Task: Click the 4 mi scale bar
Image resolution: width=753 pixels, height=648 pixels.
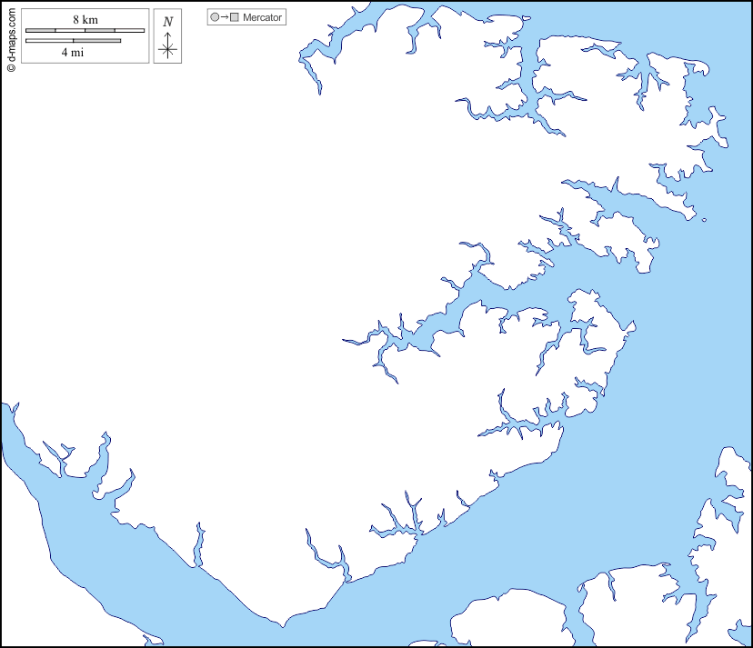Action: (73, 40)
